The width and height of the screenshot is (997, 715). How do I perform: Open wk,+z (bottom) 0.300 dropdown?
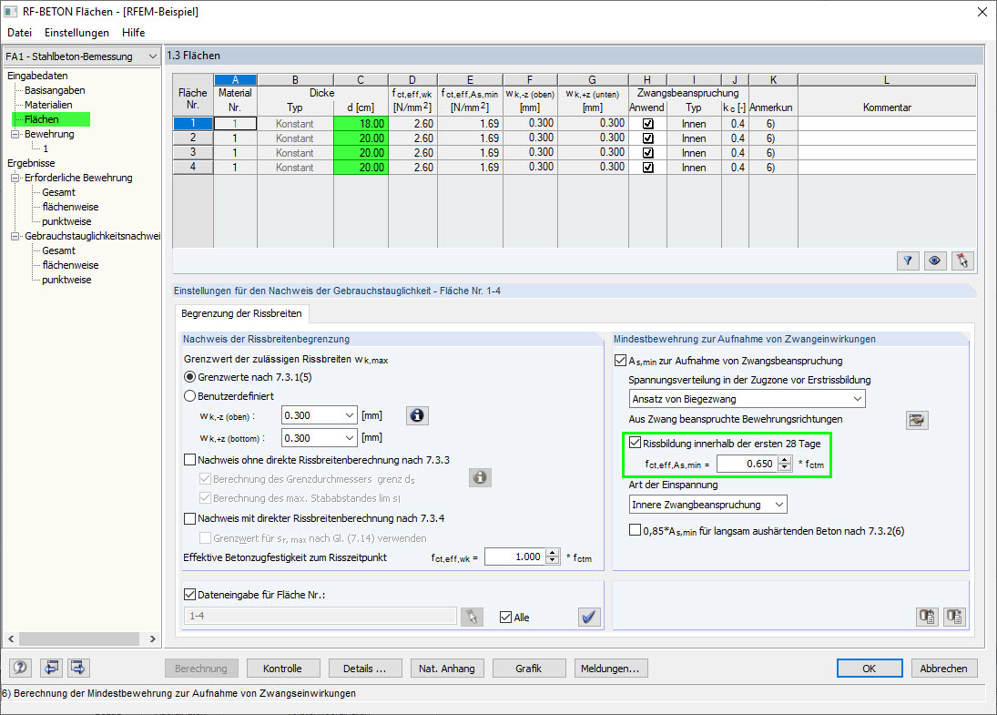point(349,437)
